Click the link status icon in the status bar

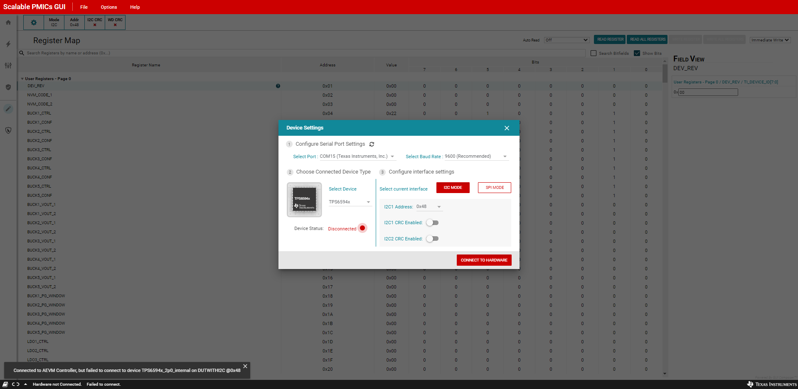pyautogui.click(x=16, y=384)
